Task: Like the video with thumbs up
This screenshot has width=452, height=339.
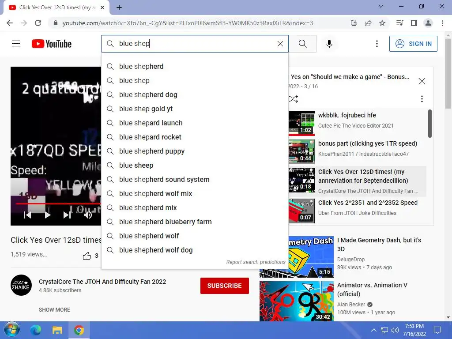Action: [87, 256]
